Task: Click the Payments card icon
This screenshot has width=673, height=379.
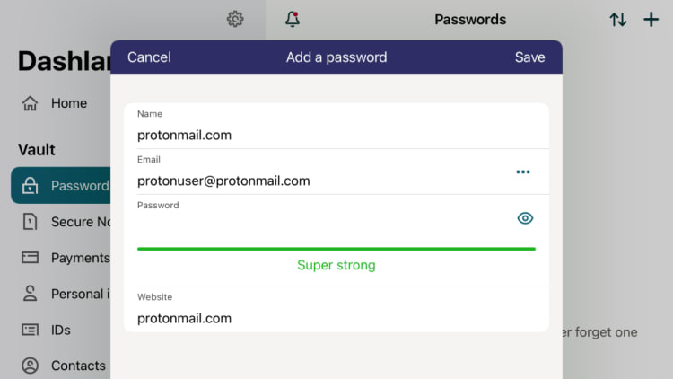Action: click(30, 258)
